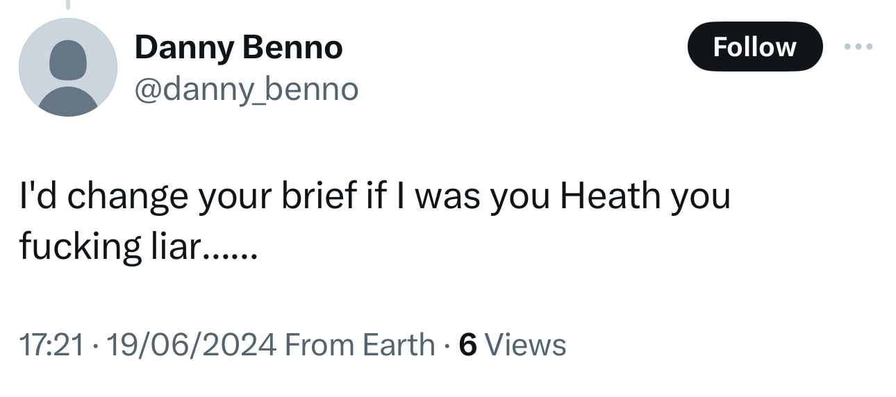Click the name Heath in the tweet
This screenshot has width=896, height=397.
(611, 196)
